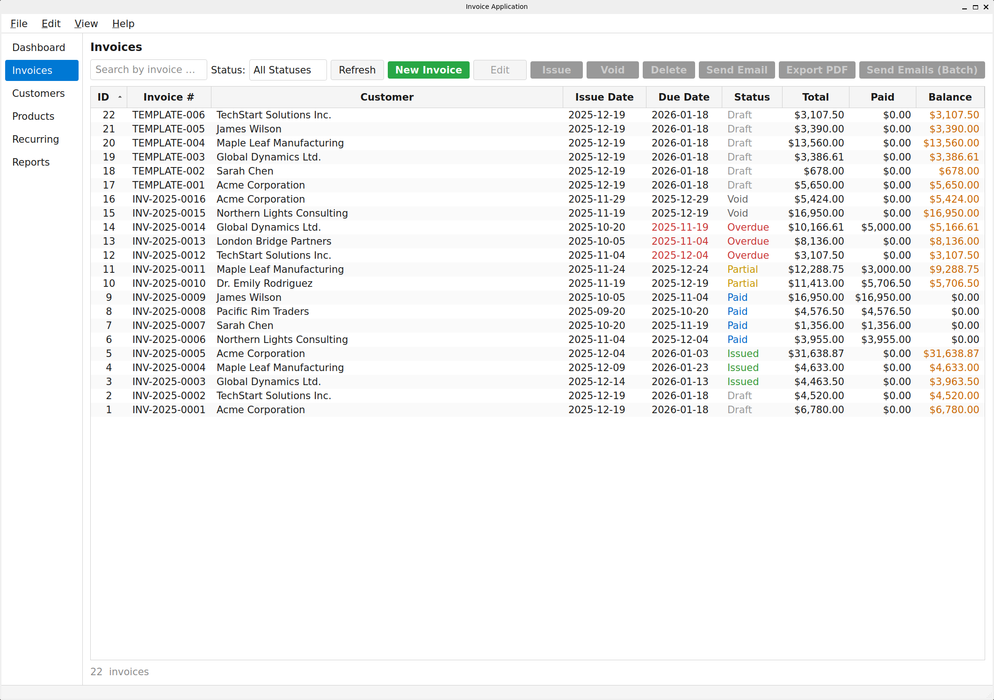
Task: Click the Export PDF button
Action: 817,70
